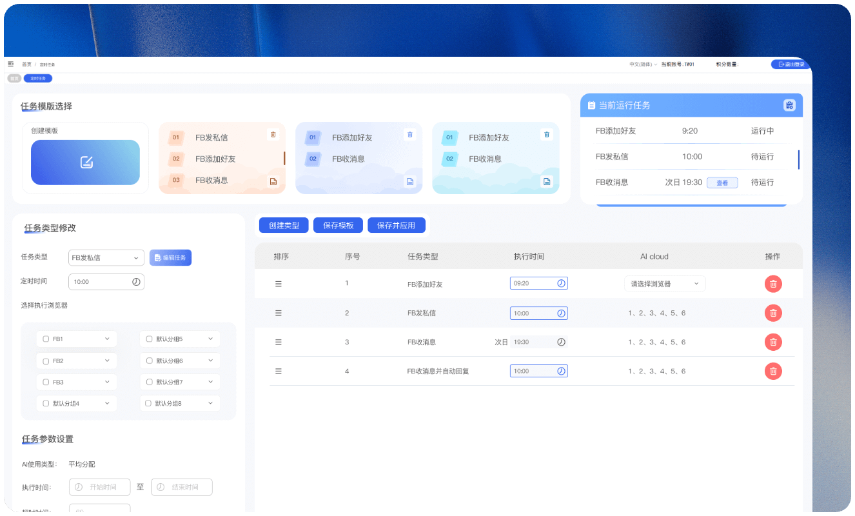Screen dimensions: 855x516
Task: Tick the 默认分组5 checkbox
Action: click(149, 339)
